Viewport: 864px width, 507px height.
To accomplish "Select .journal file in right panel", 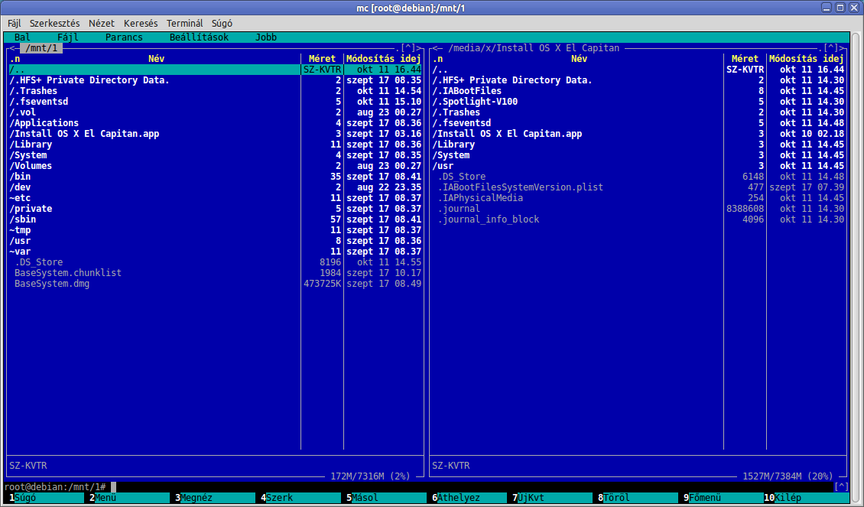I will pyautogui.click(x=638, y=209).
